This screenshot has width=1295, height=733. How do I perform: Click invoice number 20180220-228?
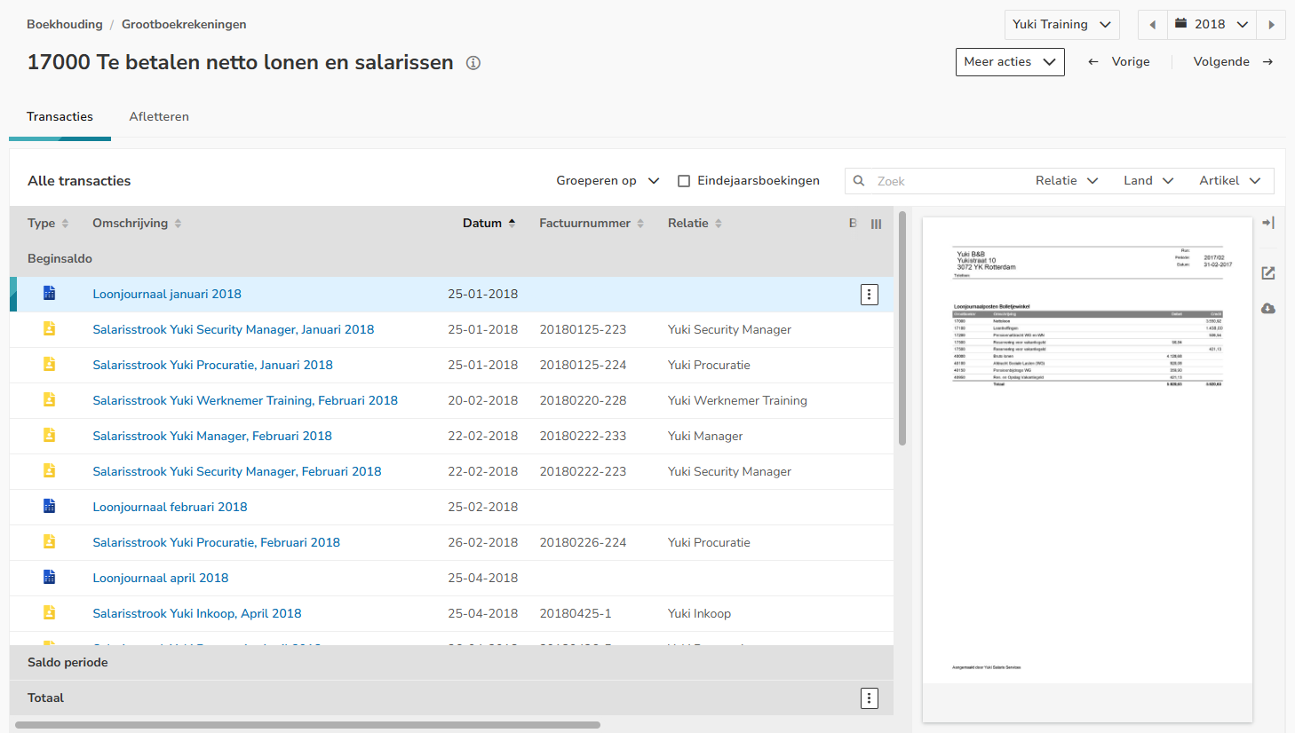pyautogui.click(x=583, y=401)
